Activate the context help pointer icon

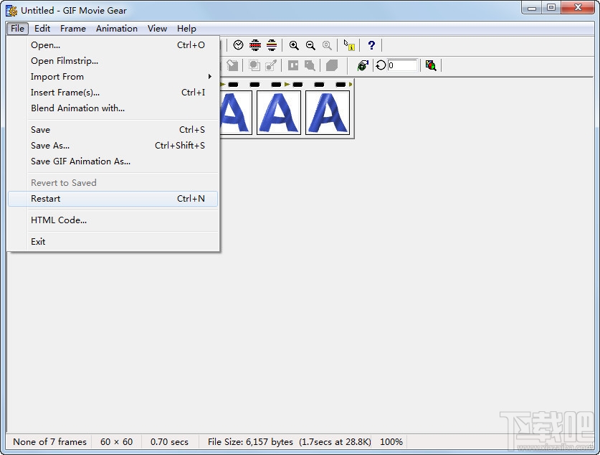pos(349,45)
